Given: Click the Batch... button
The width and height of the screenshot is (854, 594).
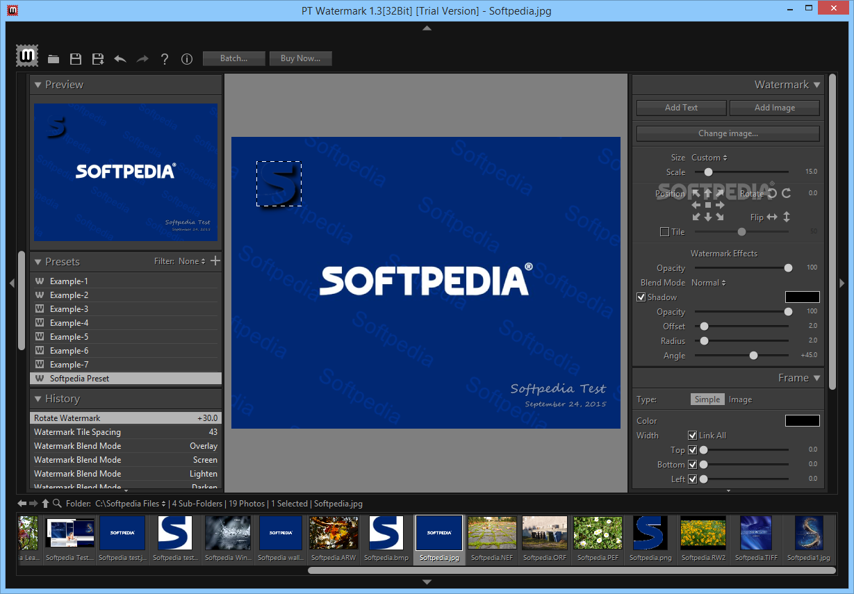Looking at the screenshot, I should (x=234, y=58).
